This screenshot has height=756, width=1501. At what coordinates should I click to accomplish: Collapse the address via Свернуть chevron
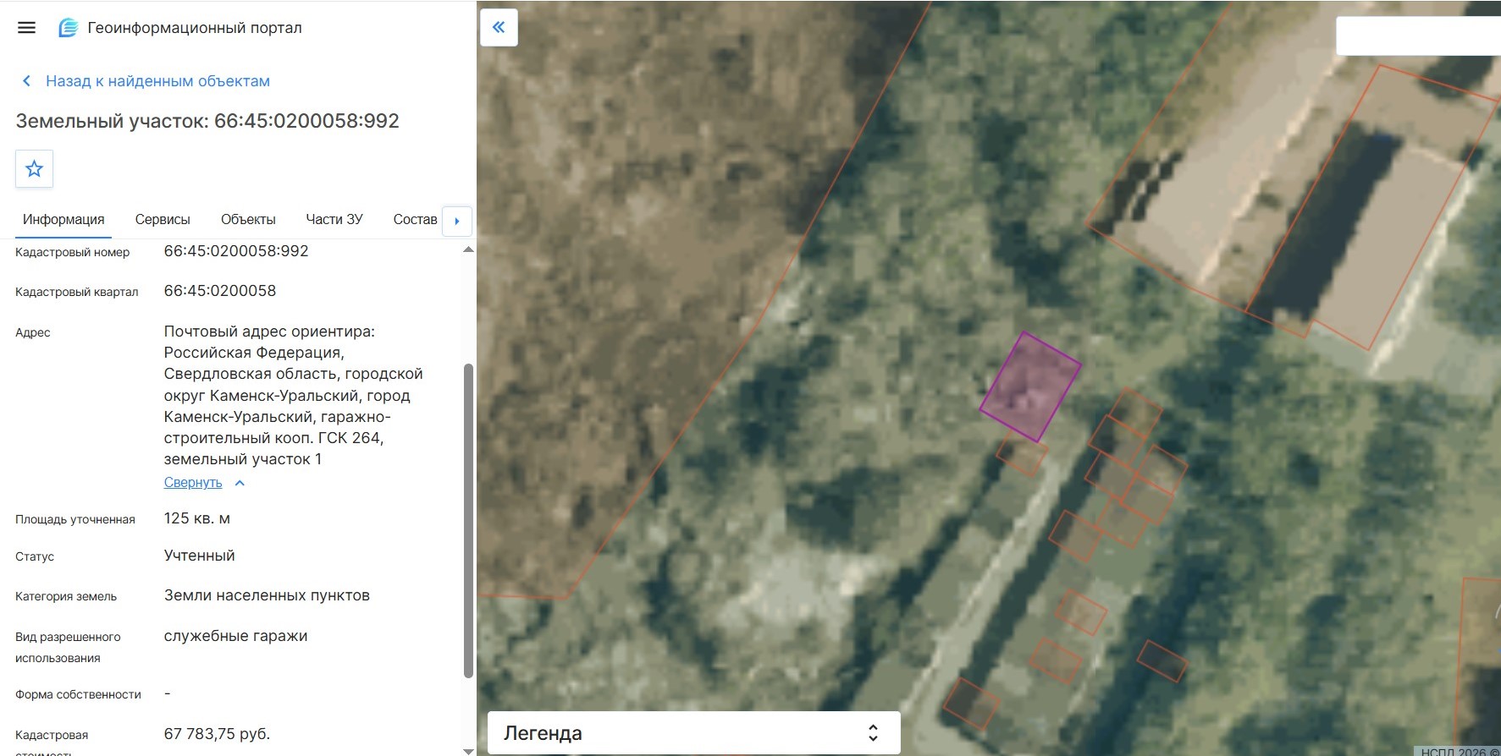pos(240,483)
